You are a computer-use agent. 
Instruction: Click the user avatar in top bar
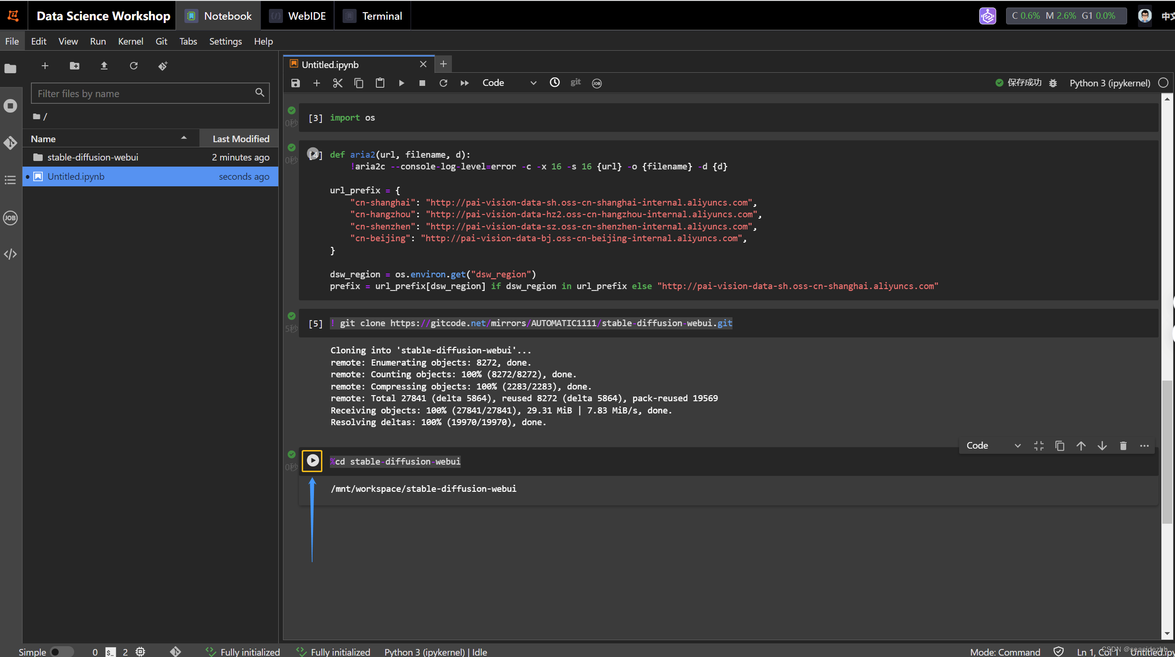coord(1145,16)
